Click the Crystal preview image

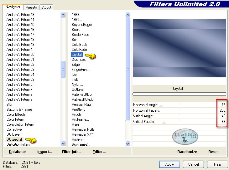(x=179, y=48)
